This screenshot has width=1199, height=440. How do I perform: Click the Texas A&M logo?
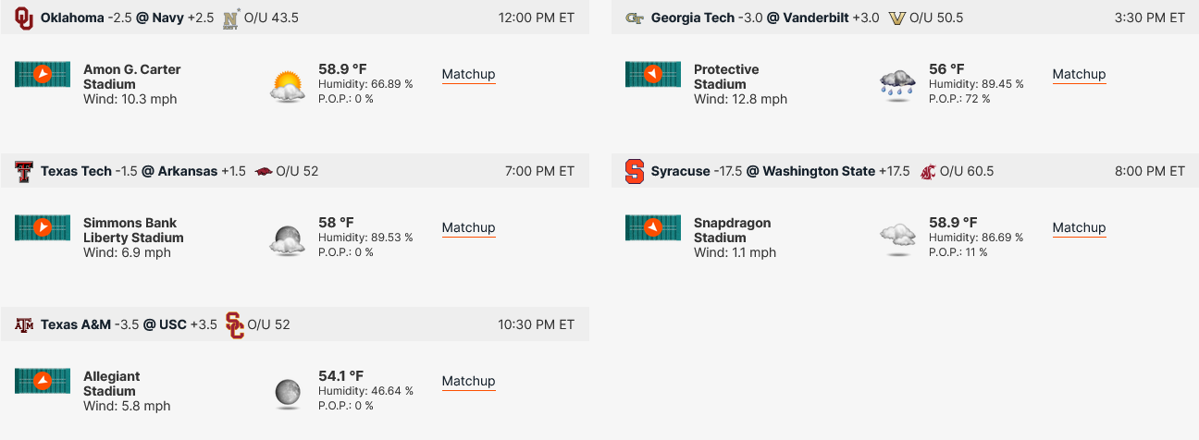click(x=24, y=324)
